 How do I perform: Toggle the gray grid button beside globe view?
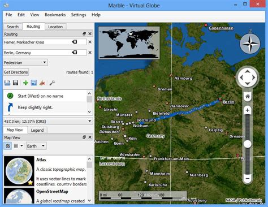[x=16, y=146]
